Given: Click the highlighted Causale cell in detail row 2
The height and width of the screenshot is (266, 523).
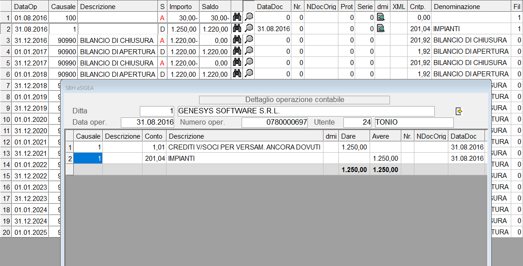Looking at the screenshot, I should tap(88, 159).
